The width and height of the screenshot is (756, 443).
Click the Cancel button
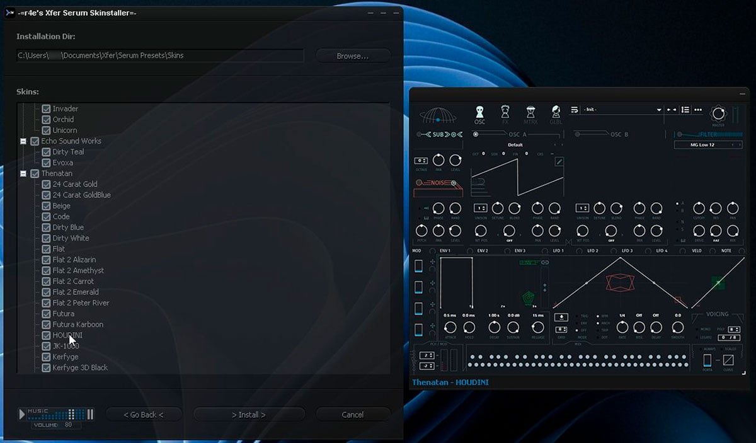coord(353,415)
